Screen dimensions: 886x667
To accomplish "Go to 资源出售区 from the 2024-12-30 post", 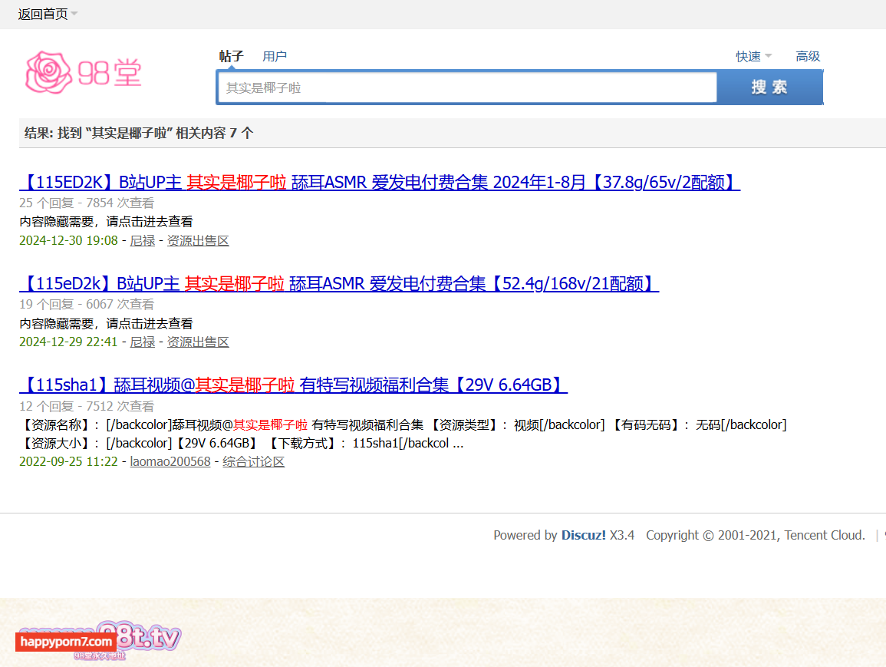I will [198, 240].
